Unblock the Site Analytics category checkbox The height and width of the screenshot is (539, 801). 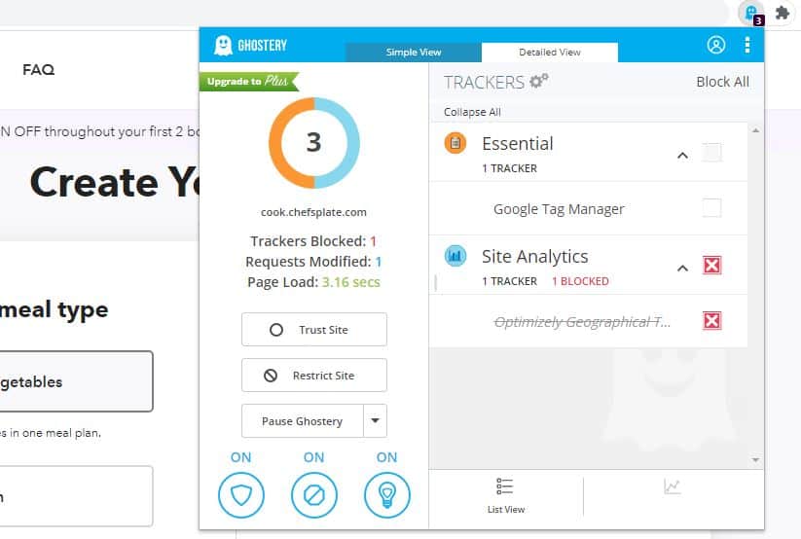(711, 266)
